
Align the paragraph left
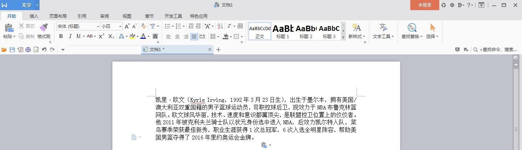(x=169, y=36)
